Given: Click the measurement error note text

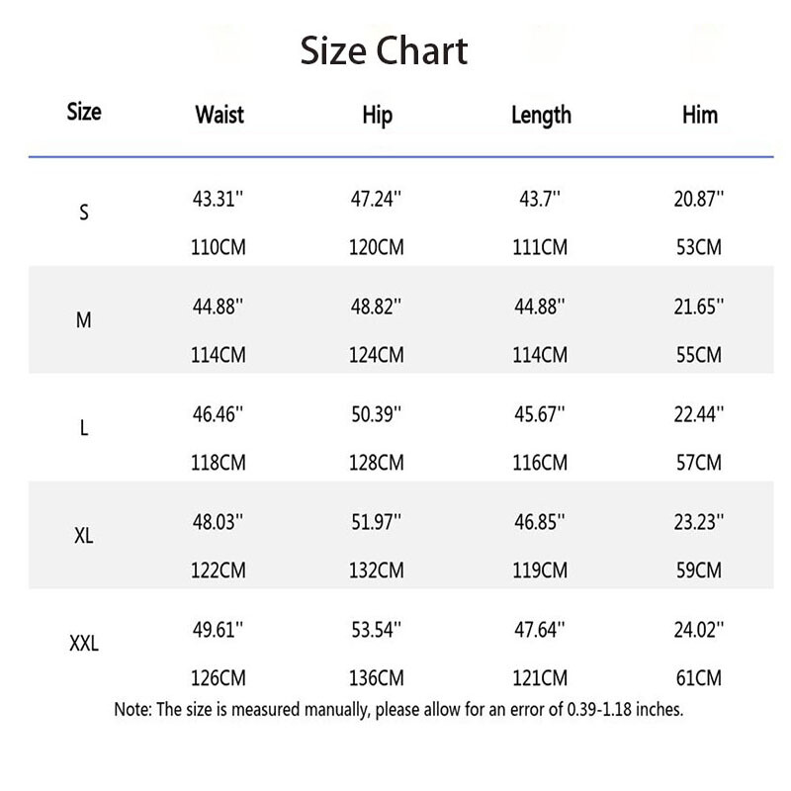Looking at the screenshot, I should tap(398, 709).
